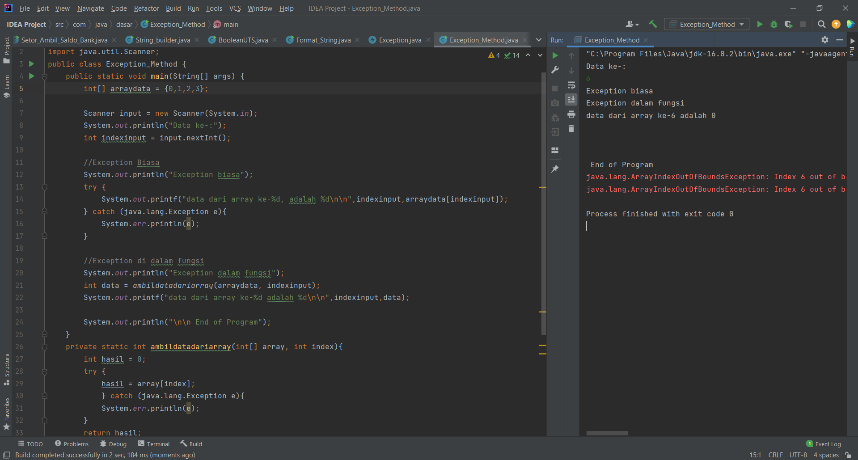Open run configuration wrench icon

(555, 70)
